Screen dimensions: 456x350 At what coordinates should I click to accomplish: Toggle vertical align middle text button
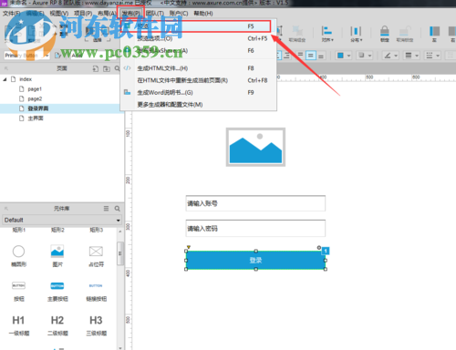[310, 56]
